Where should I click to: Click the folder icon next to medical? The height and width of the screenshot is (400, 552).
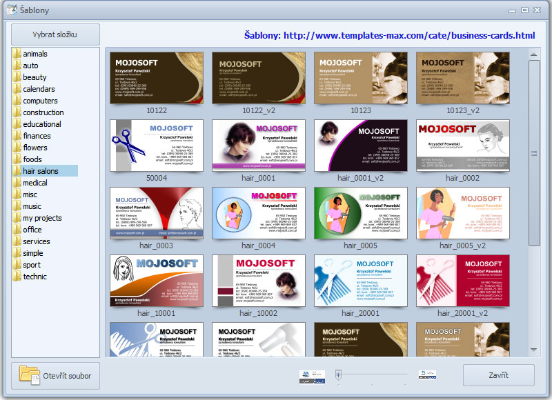[x=17, y=183]
